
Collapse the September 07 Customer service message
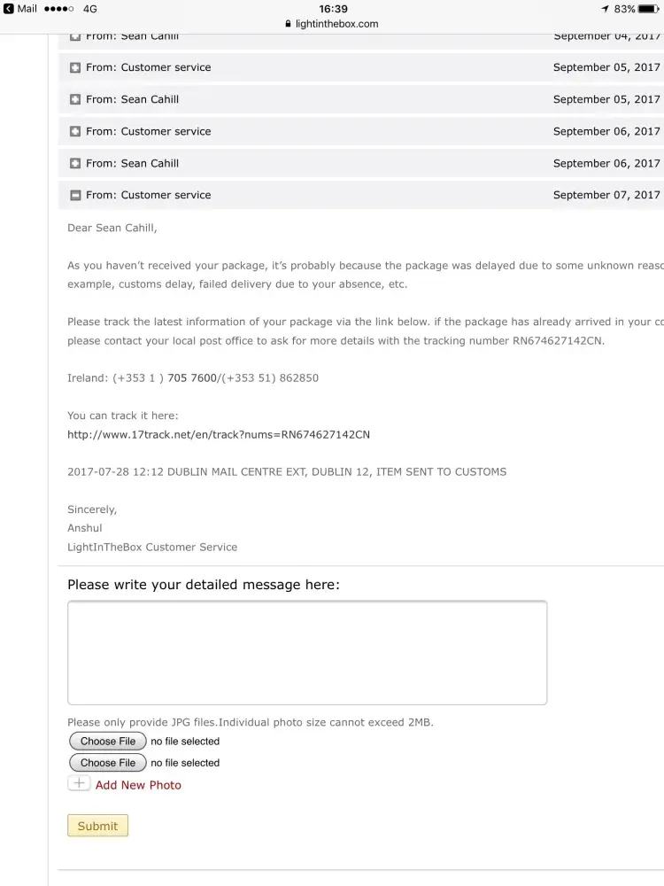coord(75,195)
